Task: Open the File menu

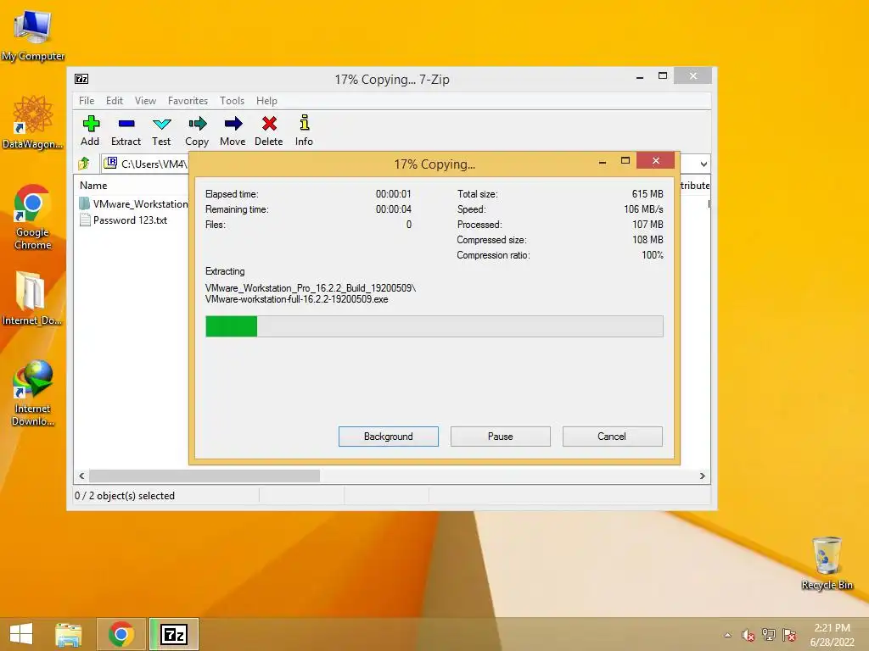Action: click(87, 101)
